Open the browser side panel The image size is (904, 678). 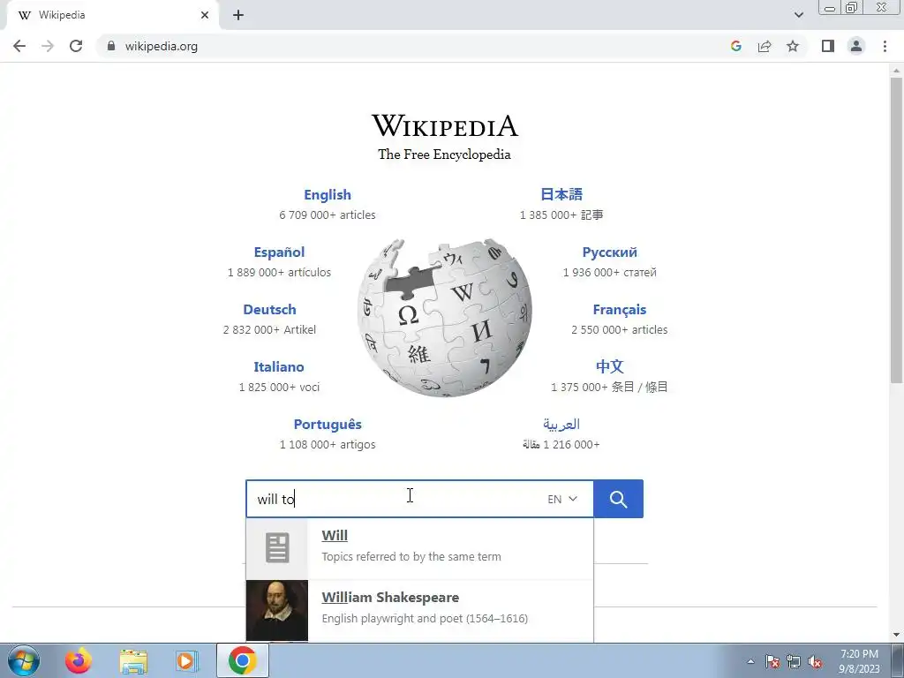(x=828, y=46)
